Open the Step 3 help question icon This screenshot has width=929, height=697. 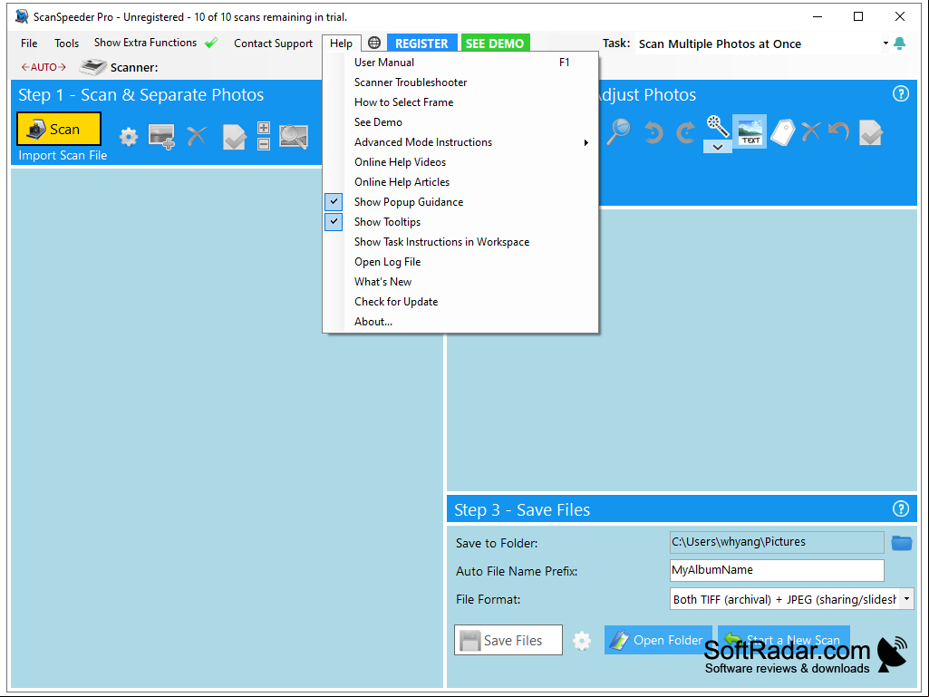pos(901,508)
